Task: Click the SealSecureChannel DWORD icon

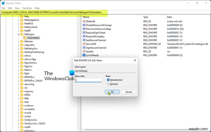Action: tap(84, 40)
